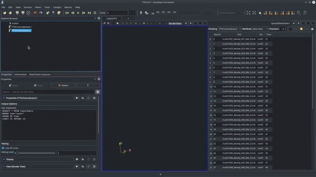Click the Zoom to data icon
The image size is (316, 177).
tap(254, 13)
